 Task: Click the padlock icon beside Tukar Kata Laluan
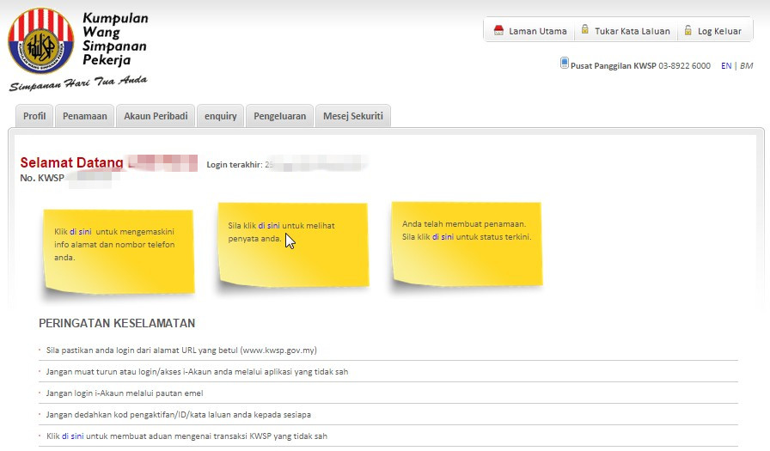tap(585, 29)
